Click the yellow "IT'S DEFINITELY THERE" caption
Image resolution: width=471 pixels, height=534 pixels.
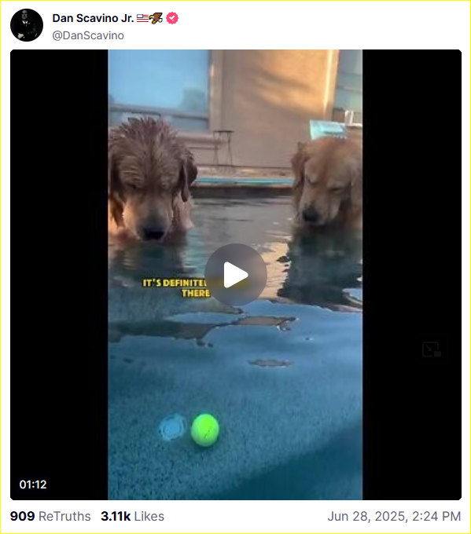click(x=176, y=287)
